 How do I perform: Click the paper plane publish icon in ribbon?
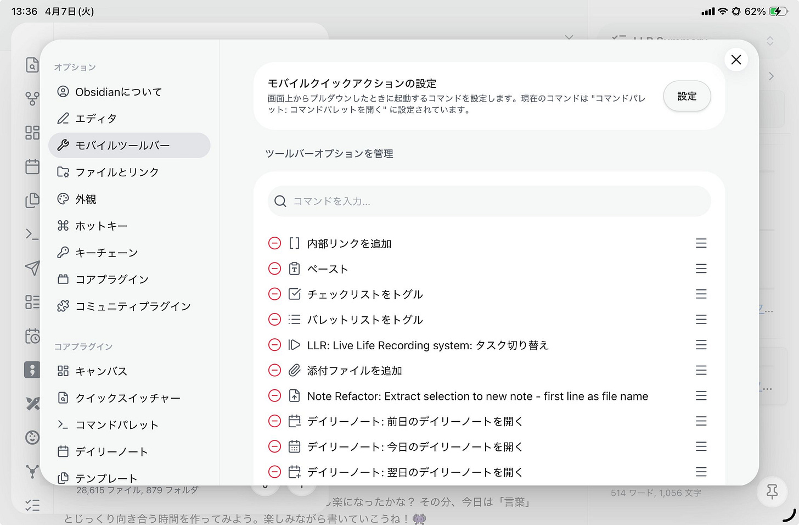coord(31,269)
